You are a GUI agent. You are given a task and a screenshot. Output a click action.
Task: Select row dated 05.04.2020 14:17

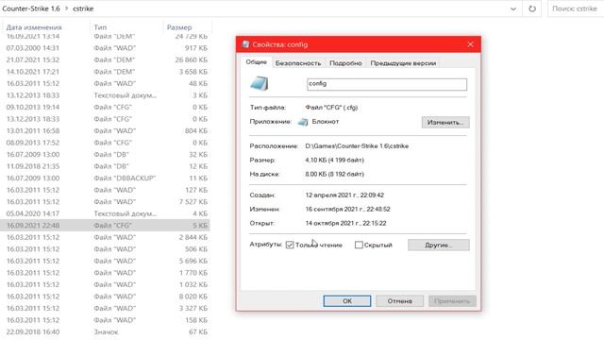[105, 213]
